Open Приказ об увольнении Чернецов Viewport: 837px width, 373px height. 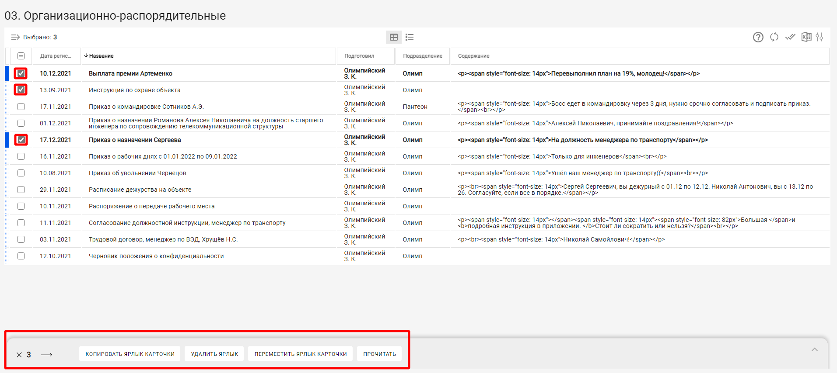pos(137,173)
